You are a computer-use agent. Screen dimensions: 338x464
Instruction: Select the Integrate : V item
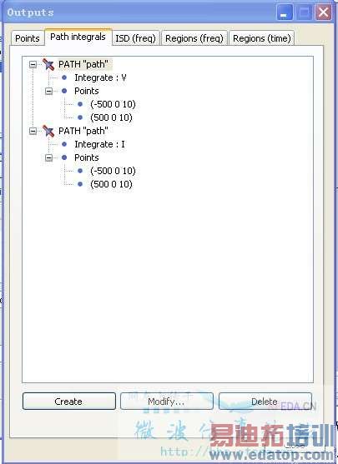click(100, 77)
